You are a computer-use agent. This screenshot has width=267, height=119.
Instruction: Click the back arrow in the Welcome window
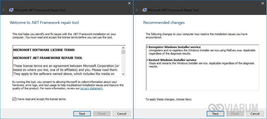click(4, 10)
